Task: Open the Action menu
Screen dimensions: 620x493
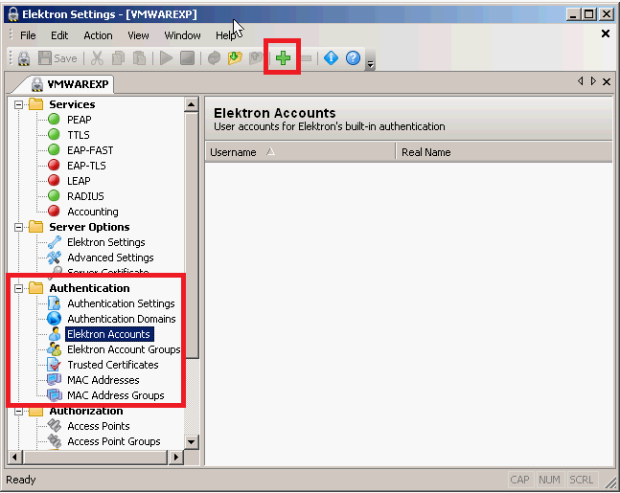Action: [98, 35]
